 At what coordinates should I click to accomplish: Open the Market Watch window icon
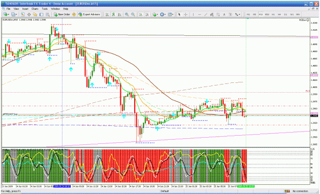point(23,14)
